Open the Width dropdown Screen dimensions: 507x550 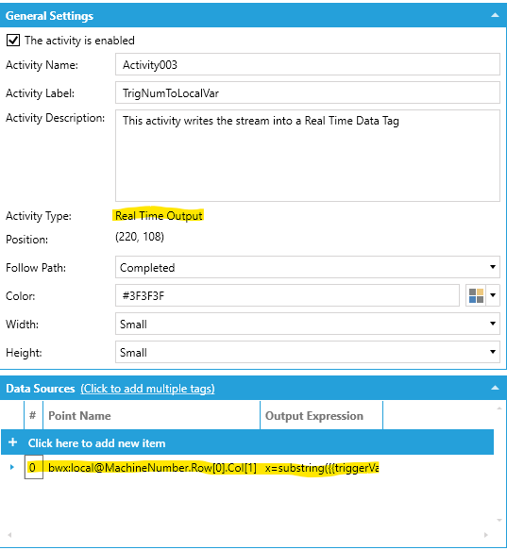(x=308, y=324)
